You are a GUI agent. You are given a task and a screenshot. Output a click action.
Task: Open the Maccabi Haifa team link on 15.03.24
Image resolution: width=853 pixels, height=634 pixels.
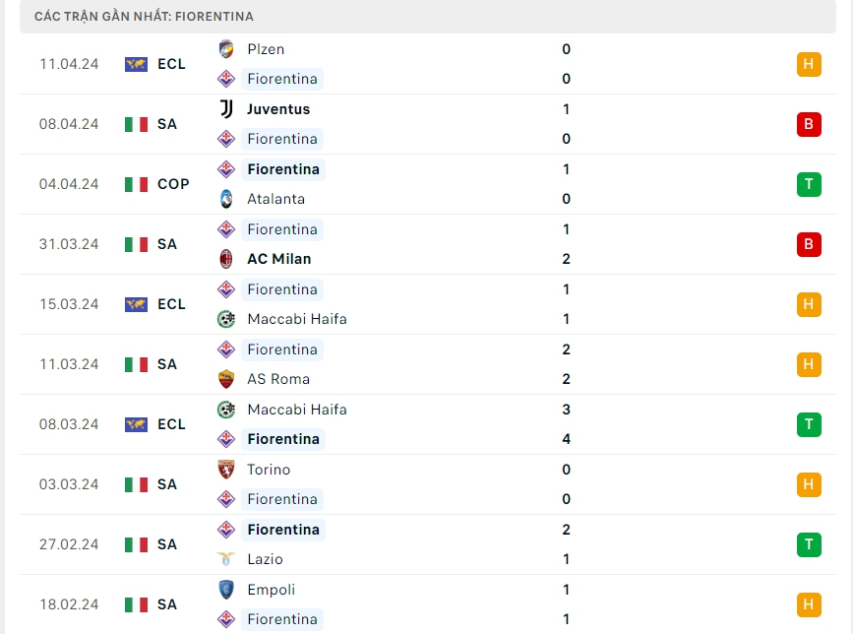[297, 319]
